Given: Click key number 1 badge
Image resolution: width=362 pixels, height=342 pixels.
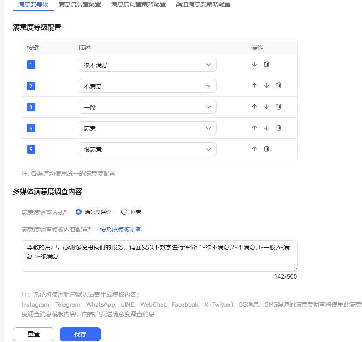Looking at the screenshot, I should point(31,65).
